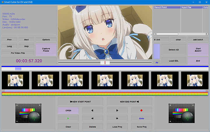Image resolution: width=210 pixels, height=132 pixels.
Task: Capture Frame from the video
Action: (46, 50)
